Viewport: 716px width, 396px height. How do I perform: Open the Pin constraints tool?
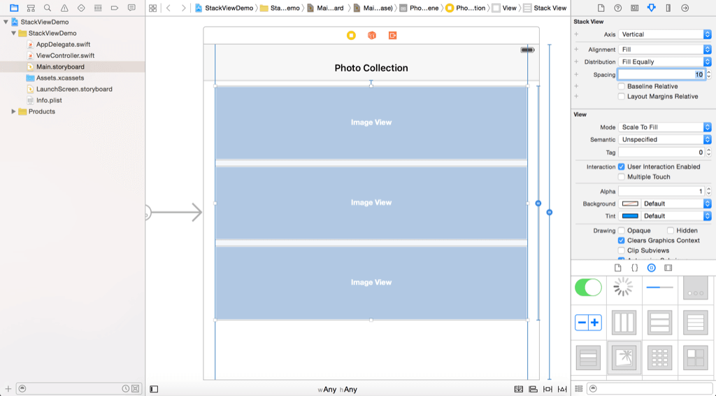pos(547,389)
